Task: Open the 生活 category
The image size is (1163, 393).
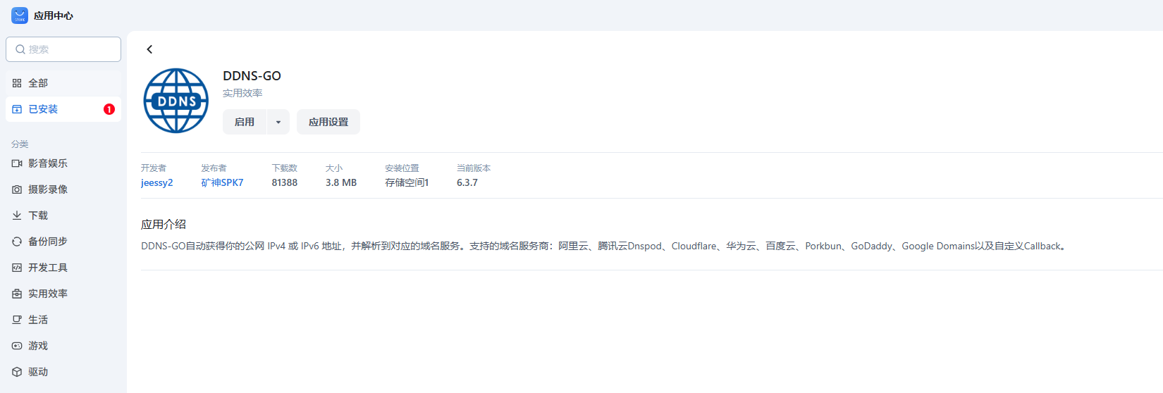Action: (38, 320)
